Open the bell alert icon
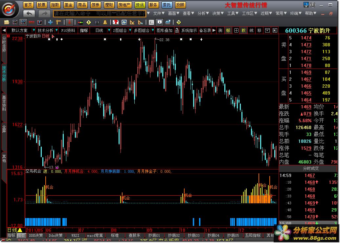 (105, 22)
